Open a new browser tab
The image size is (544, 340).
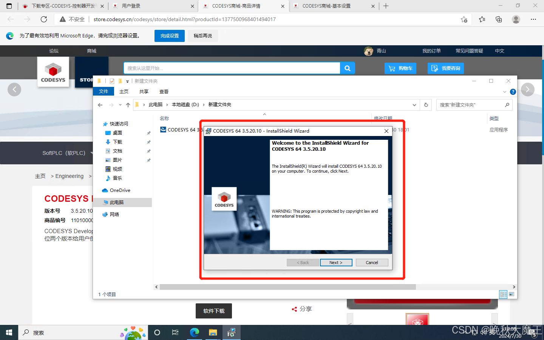386,6
